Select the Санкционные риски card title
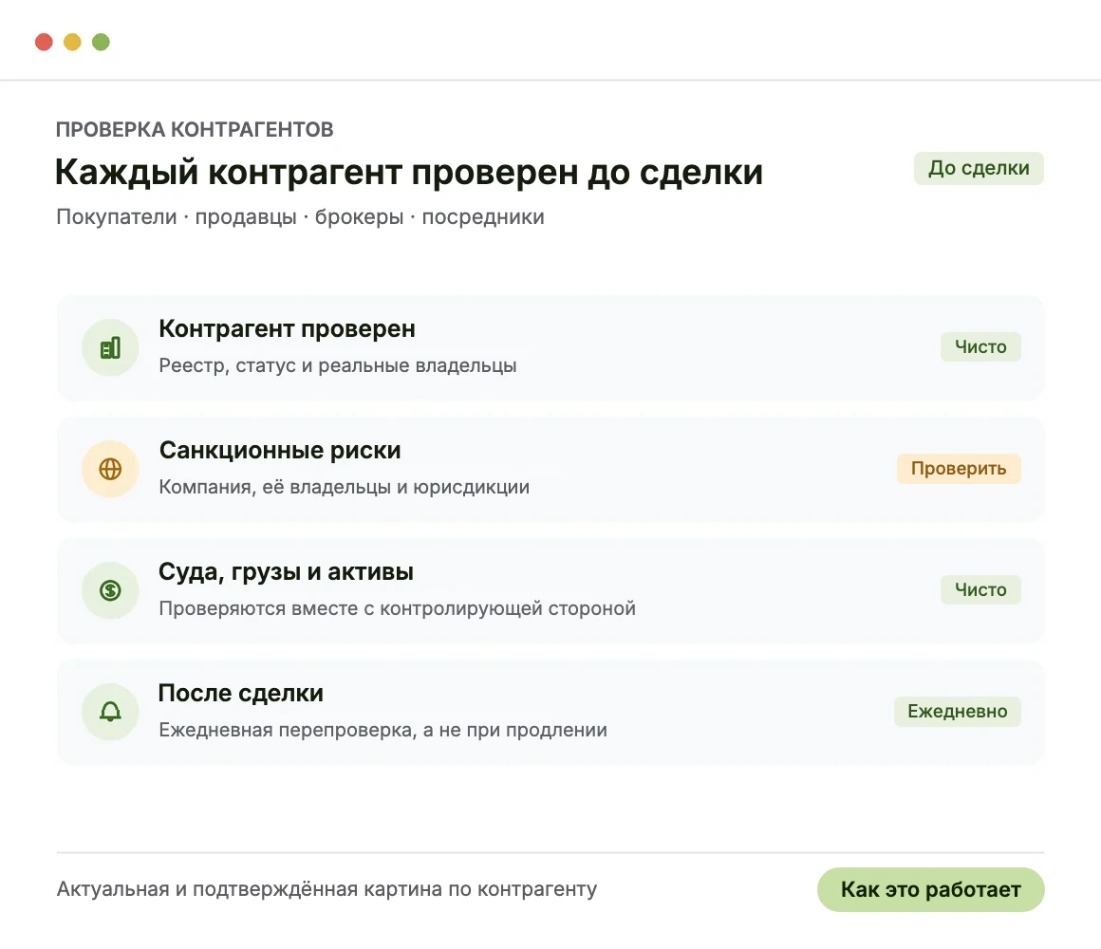 (280, 450)
